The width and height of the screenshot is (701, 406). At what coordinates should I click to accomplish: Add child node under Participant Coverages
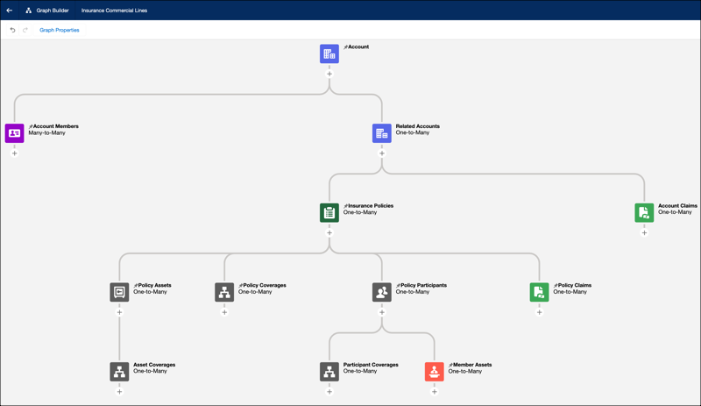pos(329,392)
